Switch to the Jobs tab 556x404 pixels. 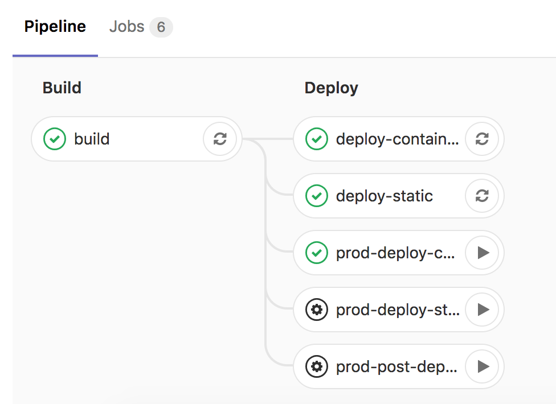141,27
